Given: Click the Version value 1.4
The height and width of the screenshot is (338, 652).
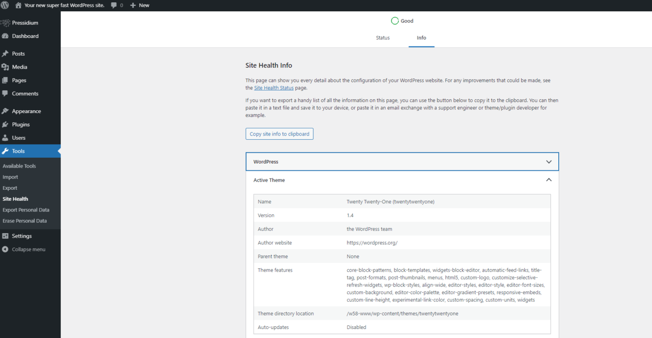Looking at the screenshot, I should tap(350, 216).
